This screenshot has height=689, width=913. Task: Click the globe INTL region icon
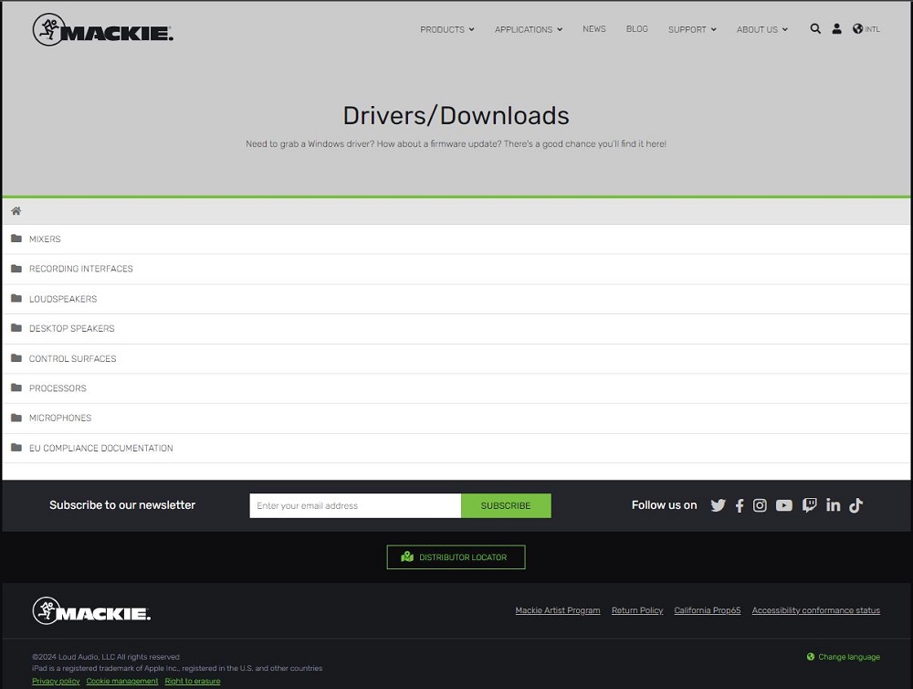pos(866,28)
